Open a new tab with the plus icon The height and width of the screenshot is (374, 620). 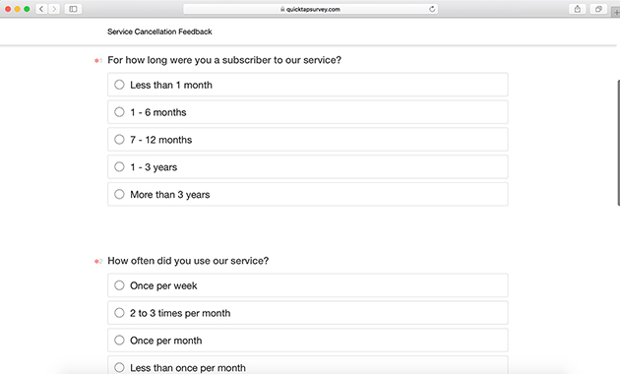[616, 12]
